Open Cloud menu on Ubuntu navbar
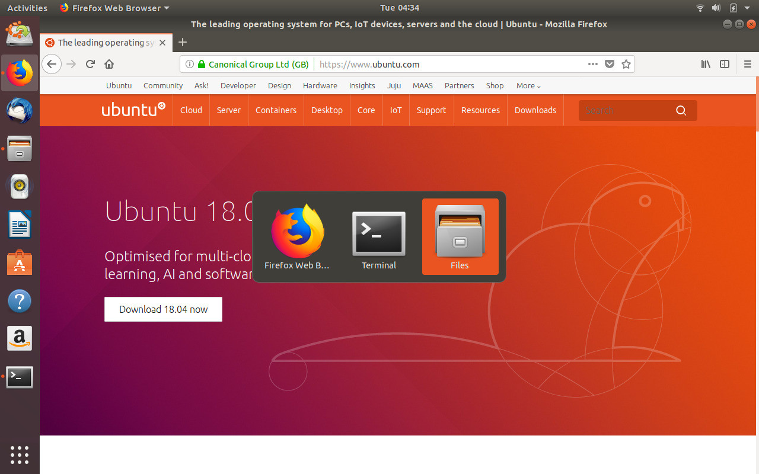 [x=191, y=110]
